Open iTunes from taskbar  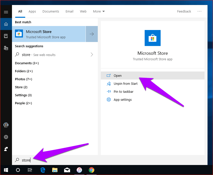tap(79, 170)
